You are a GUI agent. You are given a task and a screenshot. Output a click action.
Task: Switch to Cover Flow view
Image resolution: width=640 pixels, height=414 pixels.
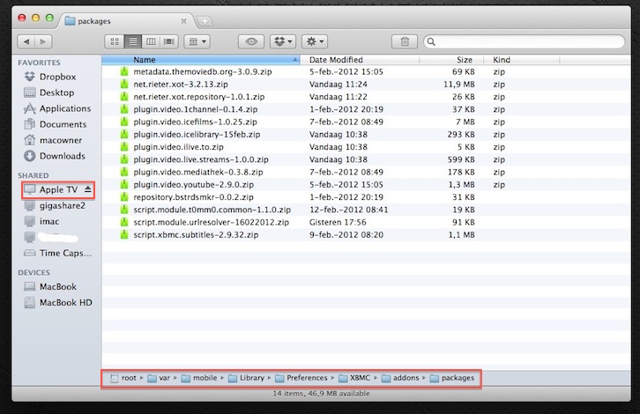169,41
